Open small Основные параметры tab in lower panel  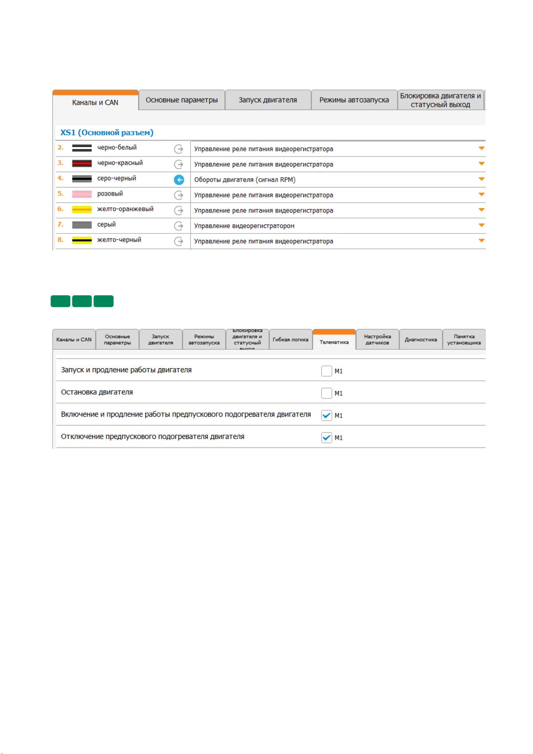(x=117, y=339)
